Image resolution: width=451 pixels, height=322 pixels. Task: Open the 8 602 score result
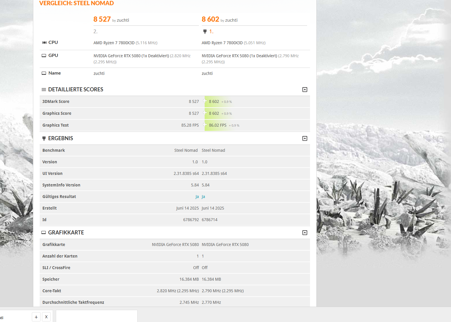coord(210,19)
